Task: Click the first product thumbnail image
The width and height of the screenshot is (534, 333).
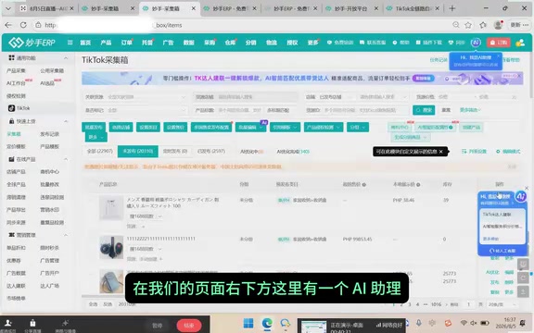Action: point(111,207)
